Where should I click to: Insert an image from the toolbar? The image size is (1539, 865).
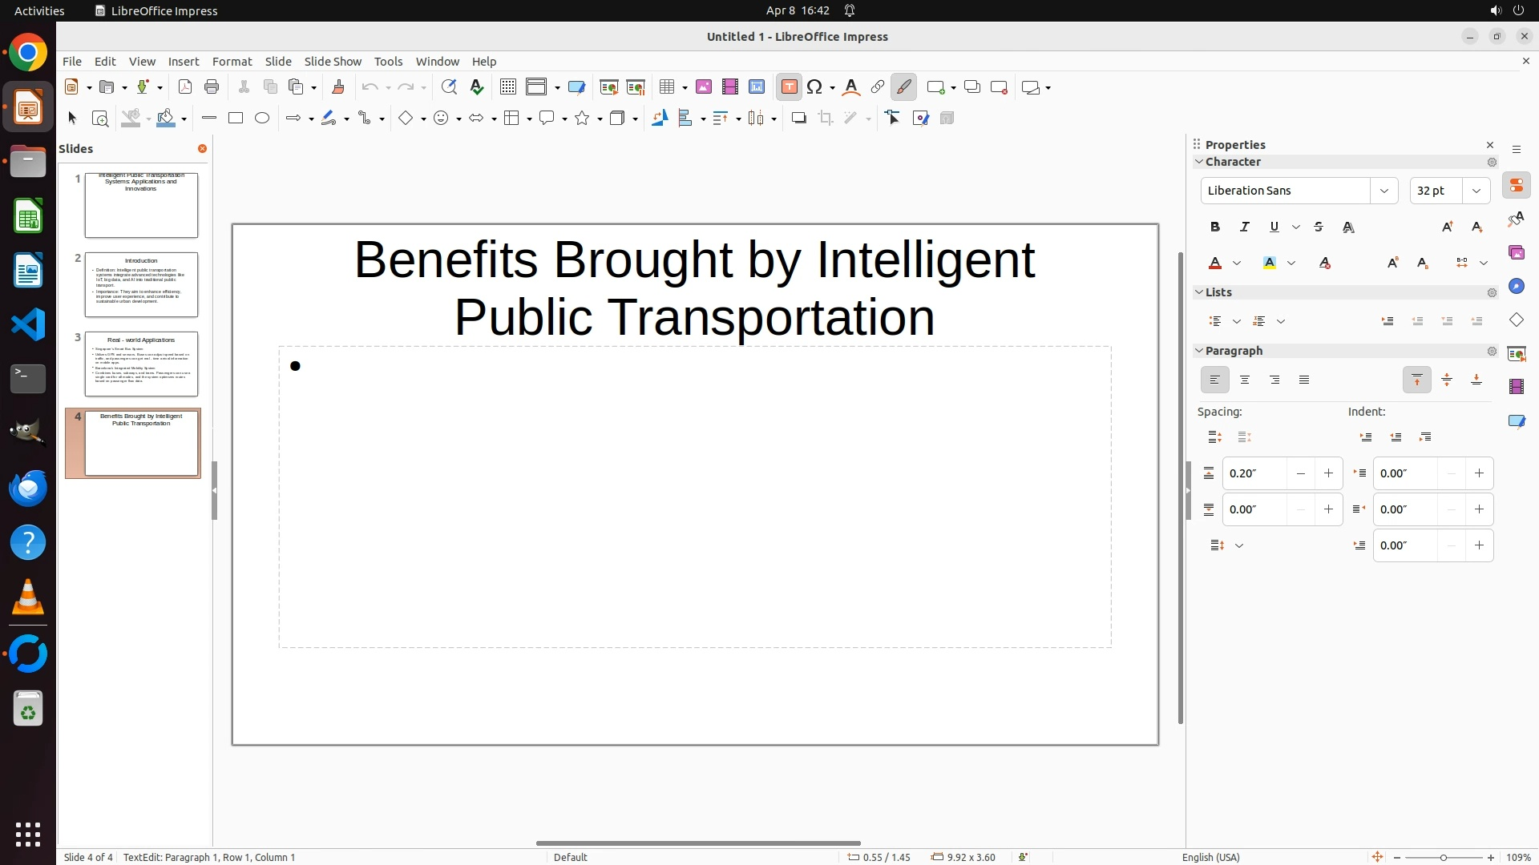[x=704, y=87]
